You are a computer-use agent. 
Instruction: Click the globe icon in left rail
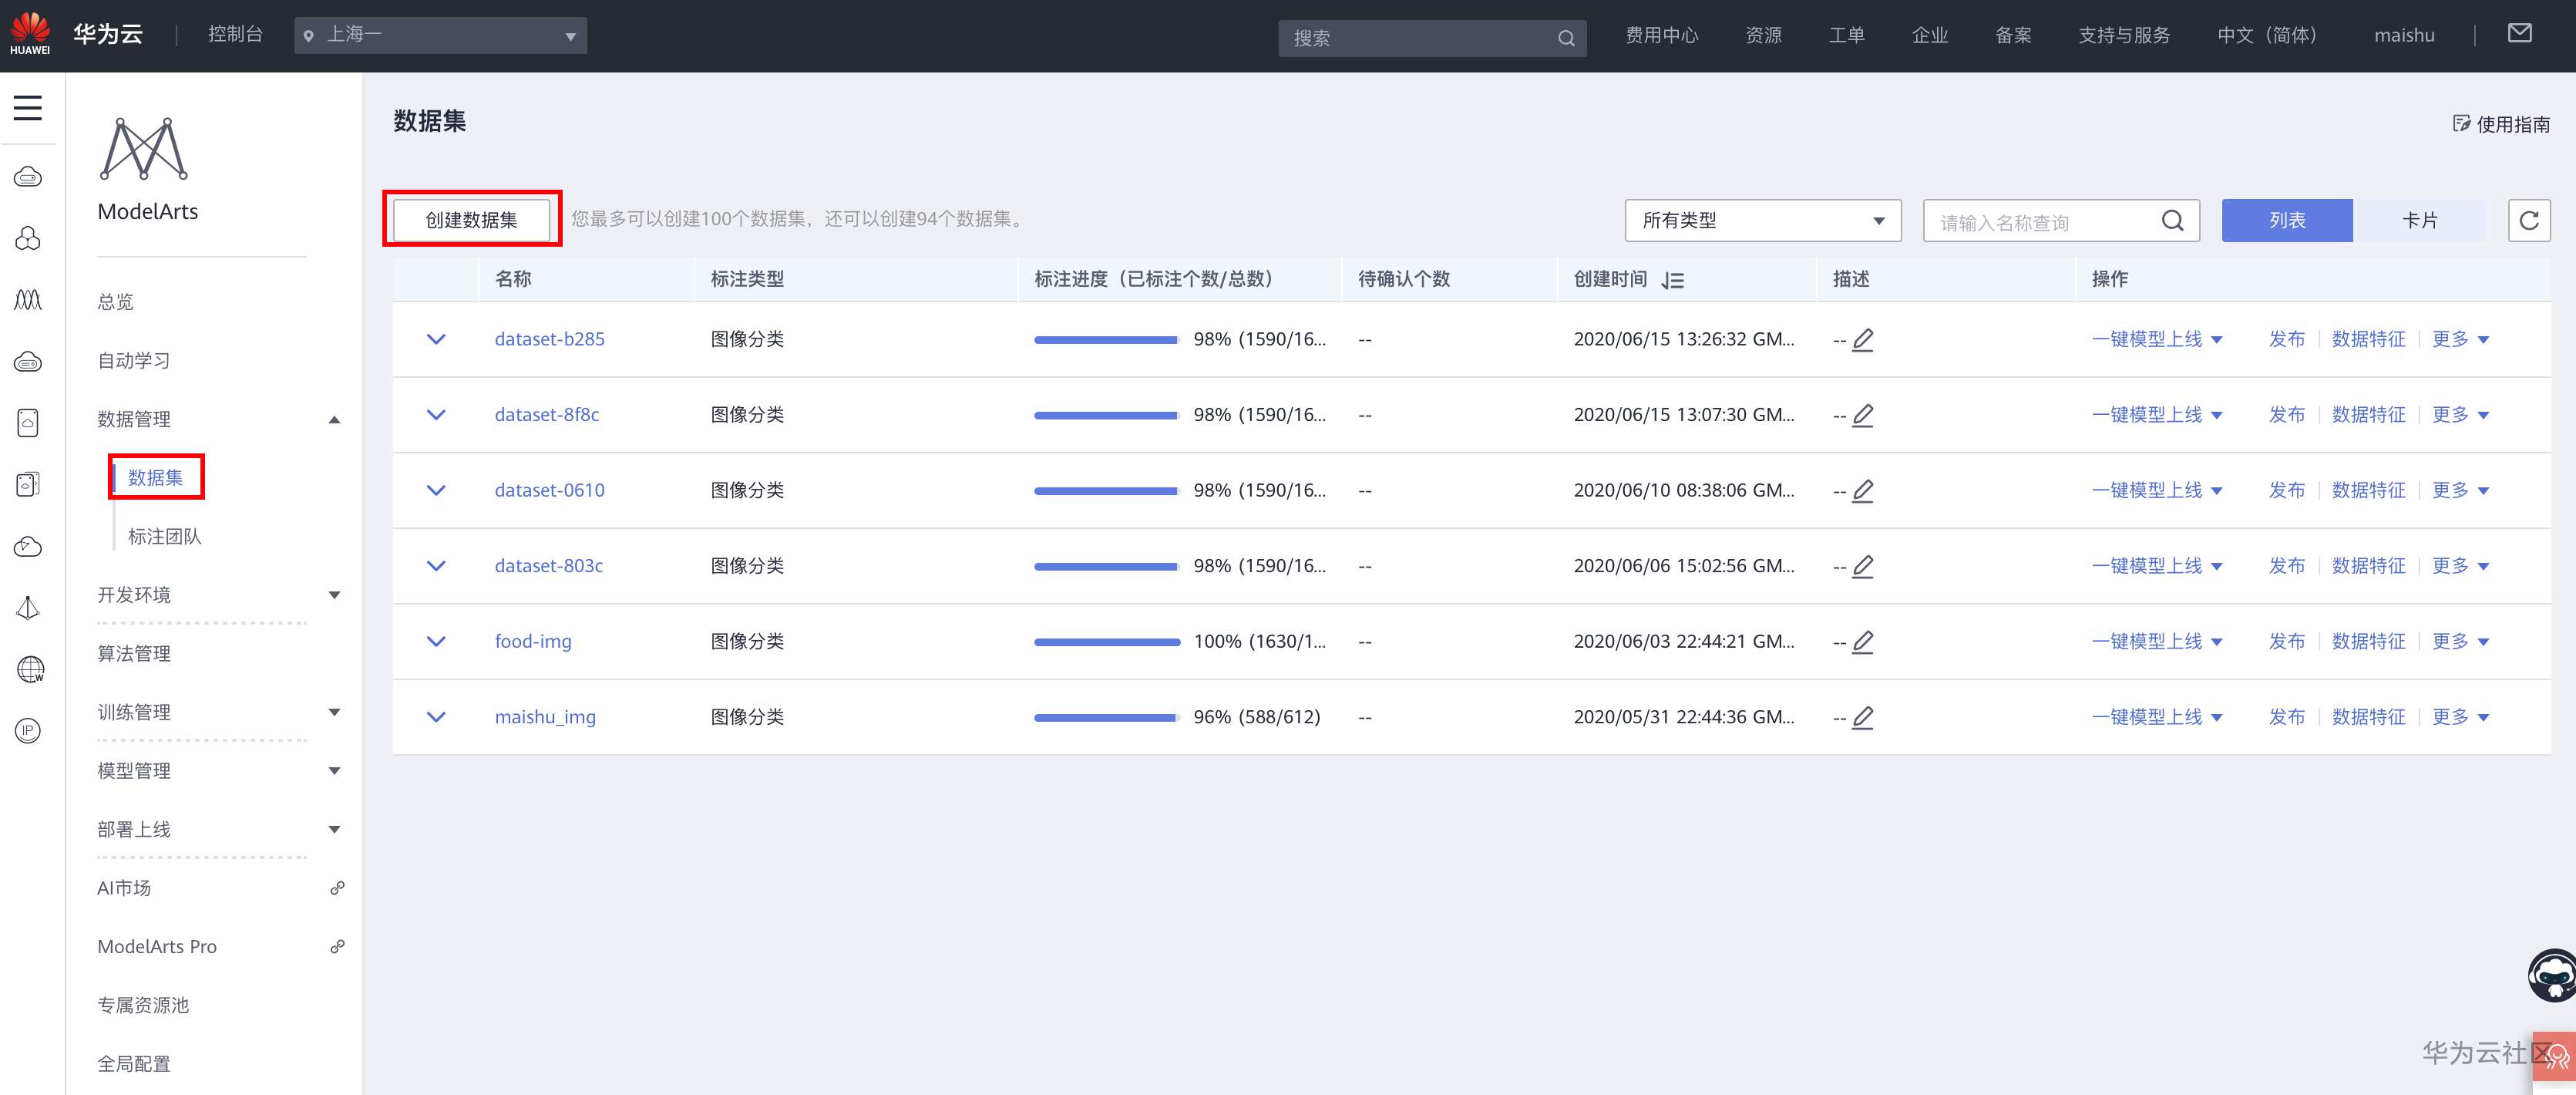pyautogui.click(x=30, y=669)
